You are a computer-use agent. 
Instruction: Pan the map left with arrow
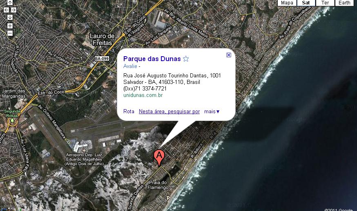(7, 10)
